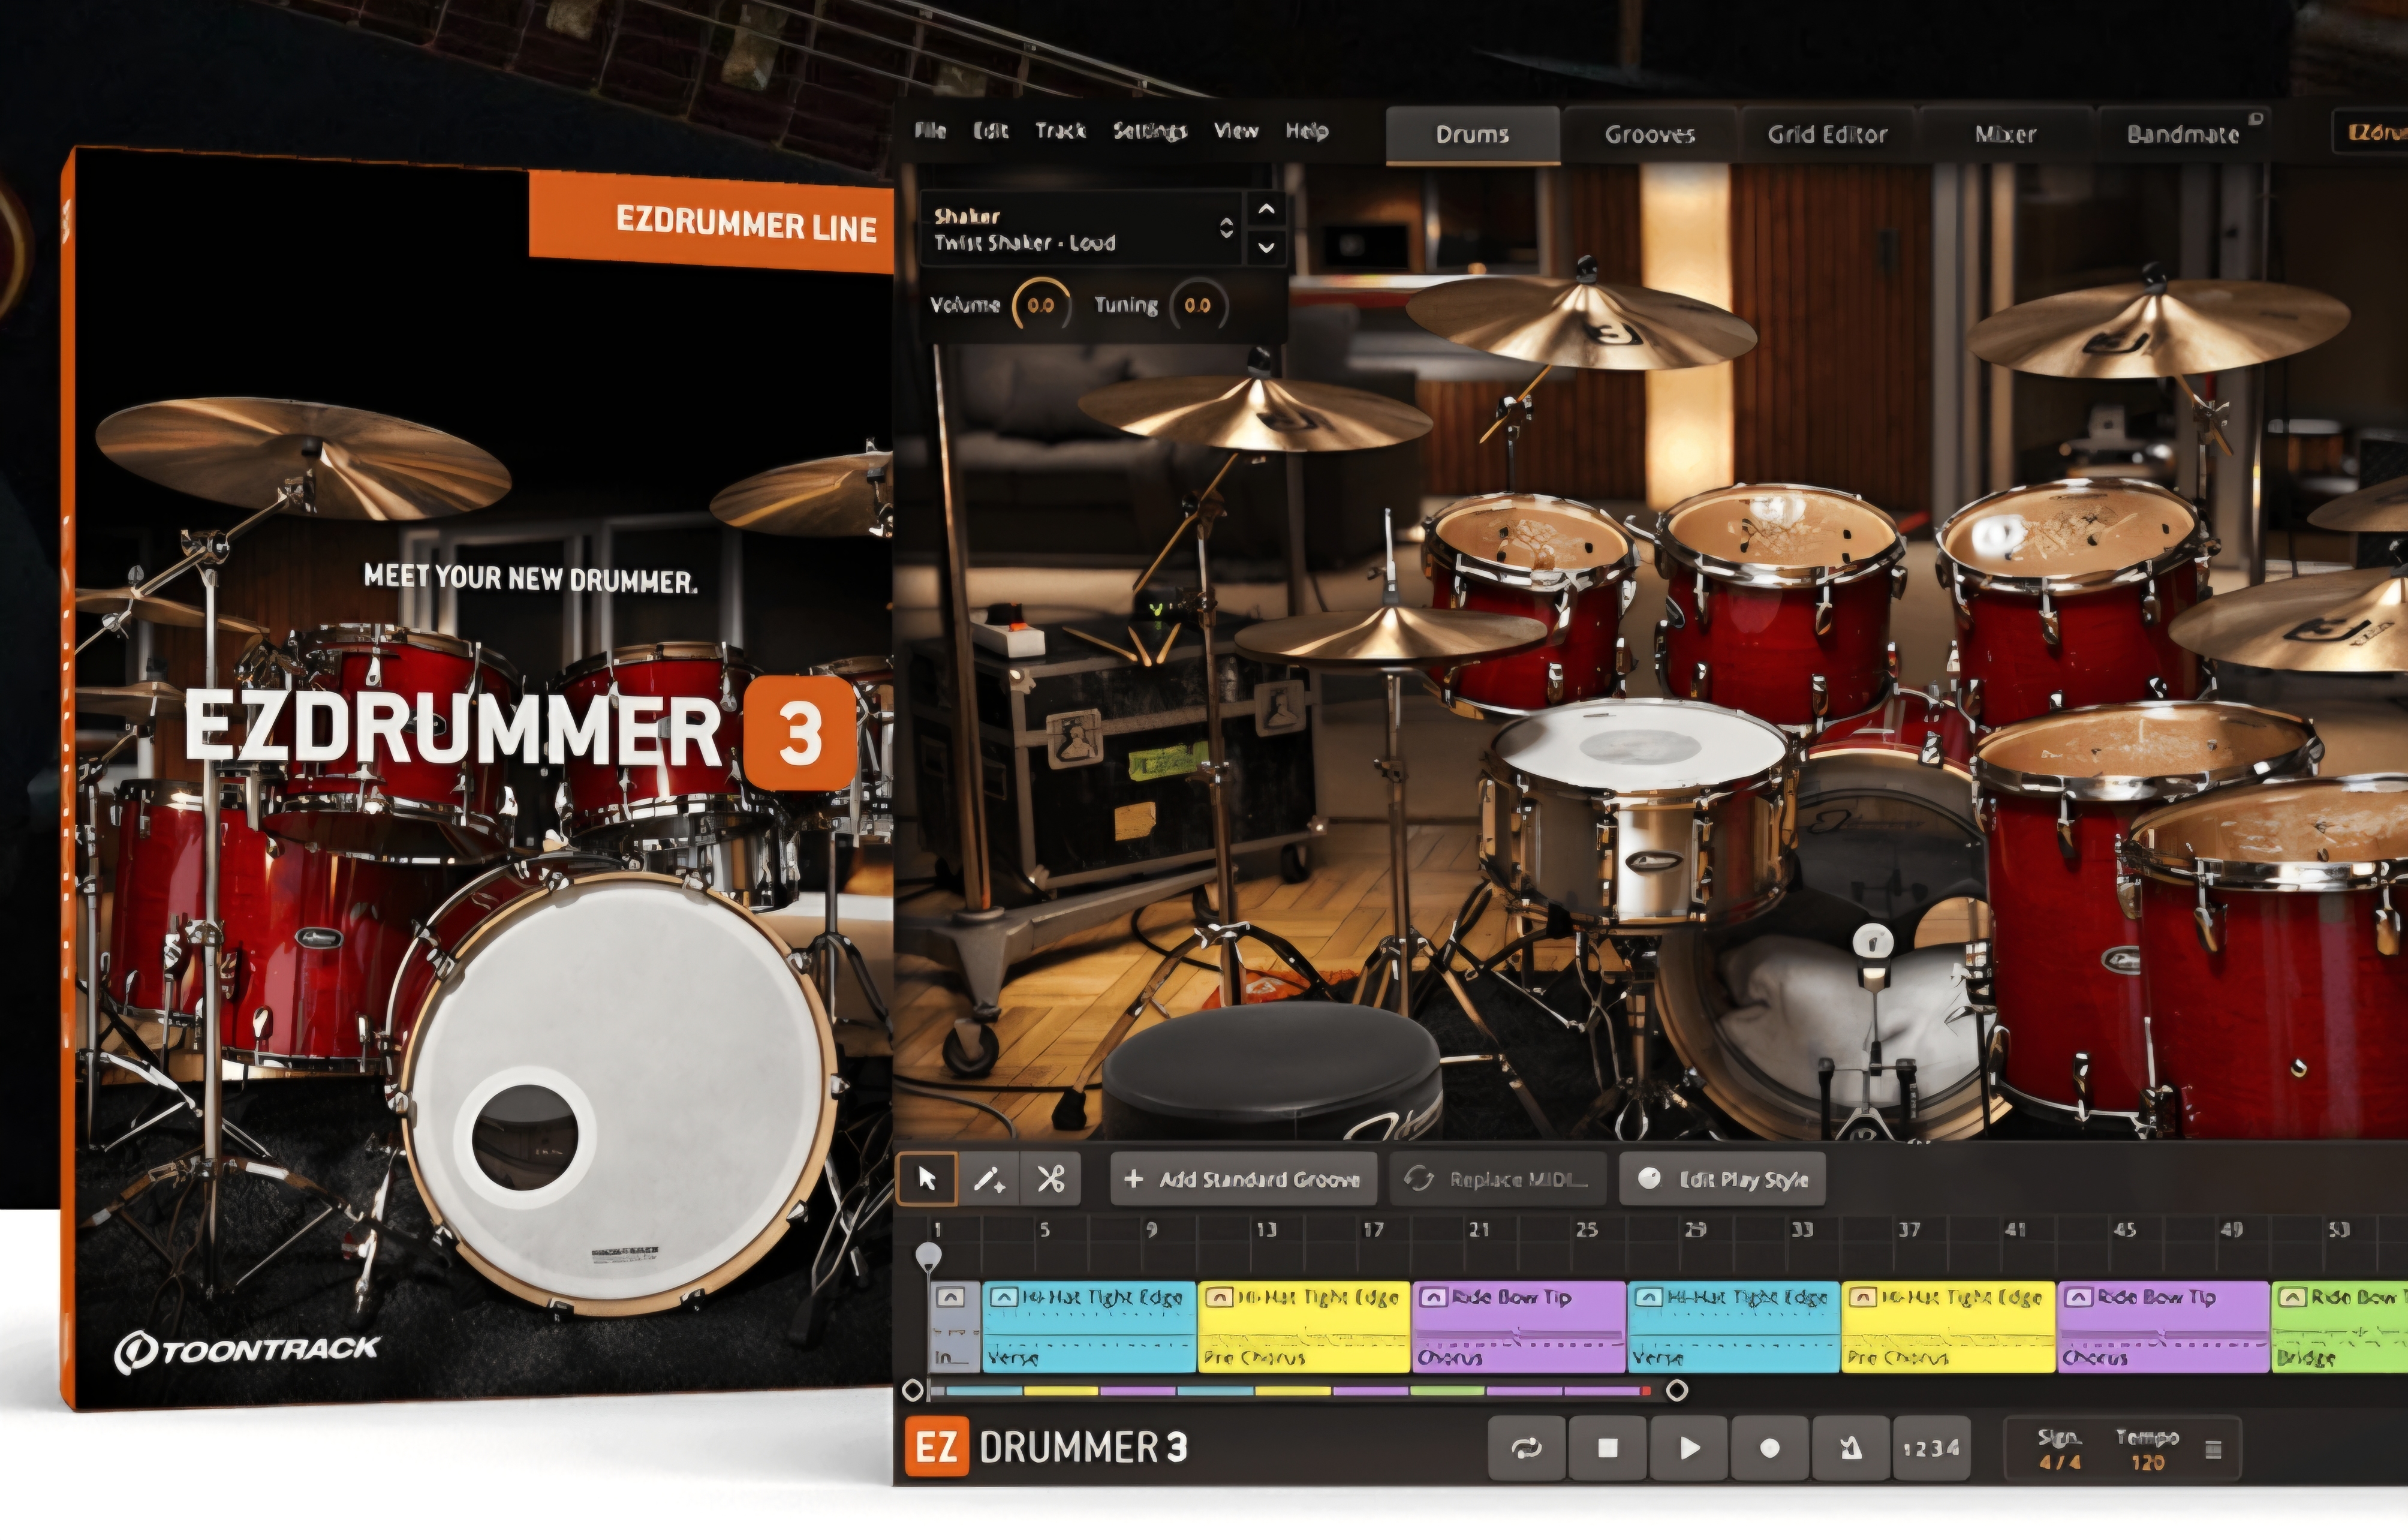The image size is (2408, 1540).
Task: Select the arrow pointer tool
Action: coord(927,1179)
